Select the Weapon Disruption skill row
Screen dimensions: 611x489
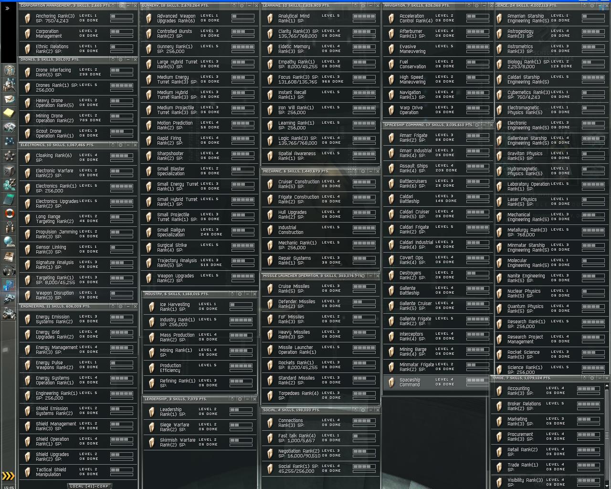(x=78, y=296)
